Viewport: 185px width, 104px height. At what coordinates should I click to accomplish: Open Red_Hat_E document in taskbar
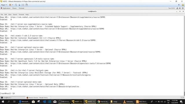[141, 101]
